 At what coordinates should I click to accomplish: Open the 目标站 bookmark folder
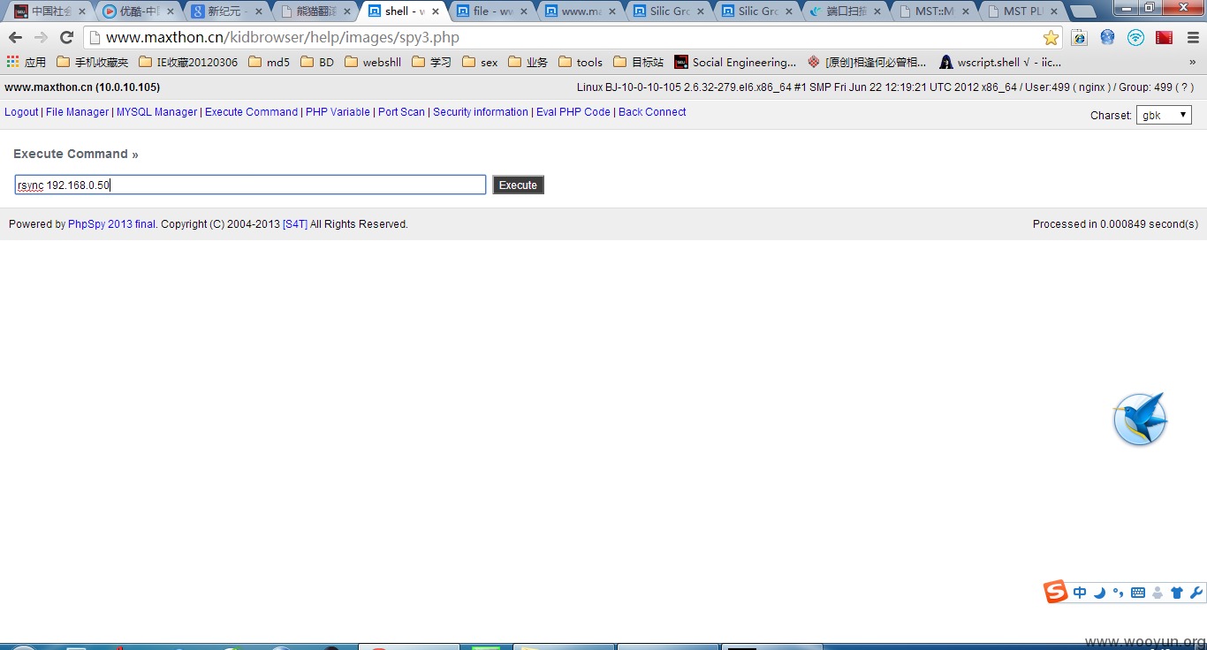638,62
